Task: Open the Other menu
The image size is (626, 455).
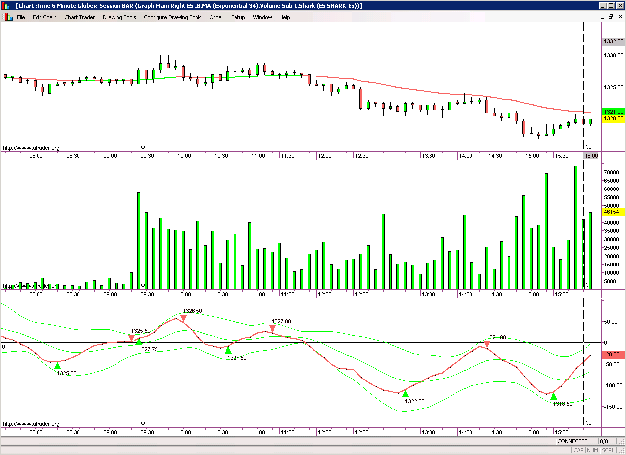Action: point(216,17)
